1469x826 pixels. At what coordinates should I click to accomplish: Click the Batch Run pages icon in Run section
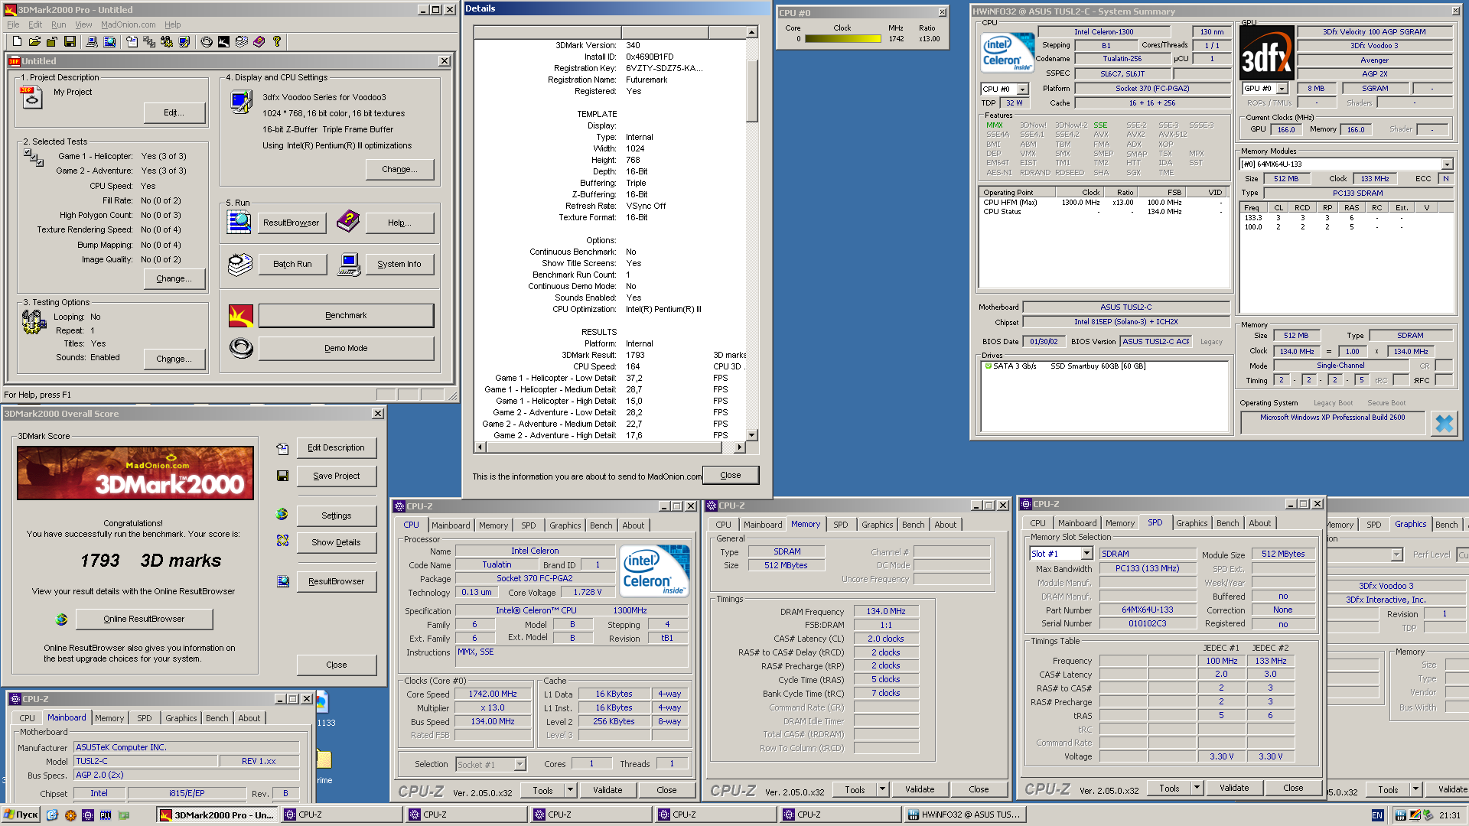tap(239, 265)
